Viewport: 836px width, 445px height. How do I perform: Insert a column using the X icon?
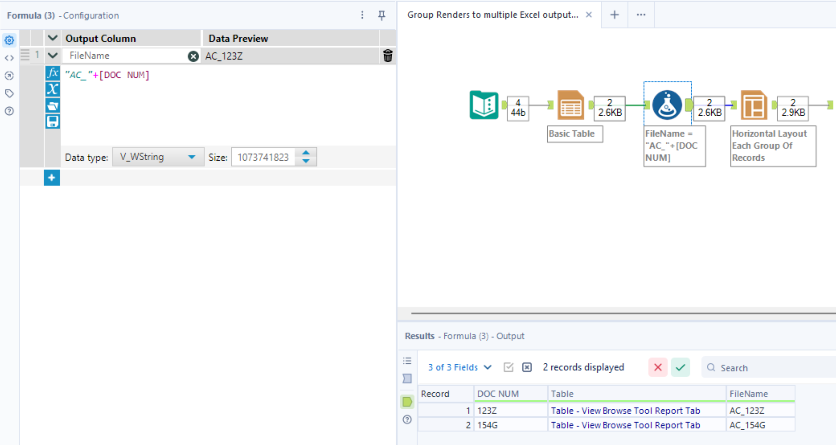click(53, 89)
